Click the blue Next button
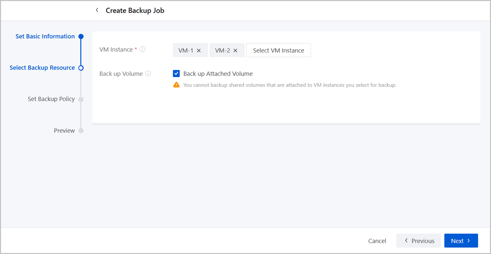Screen dimensions: 491x254 pyautogui.click(x=461, y=241)
